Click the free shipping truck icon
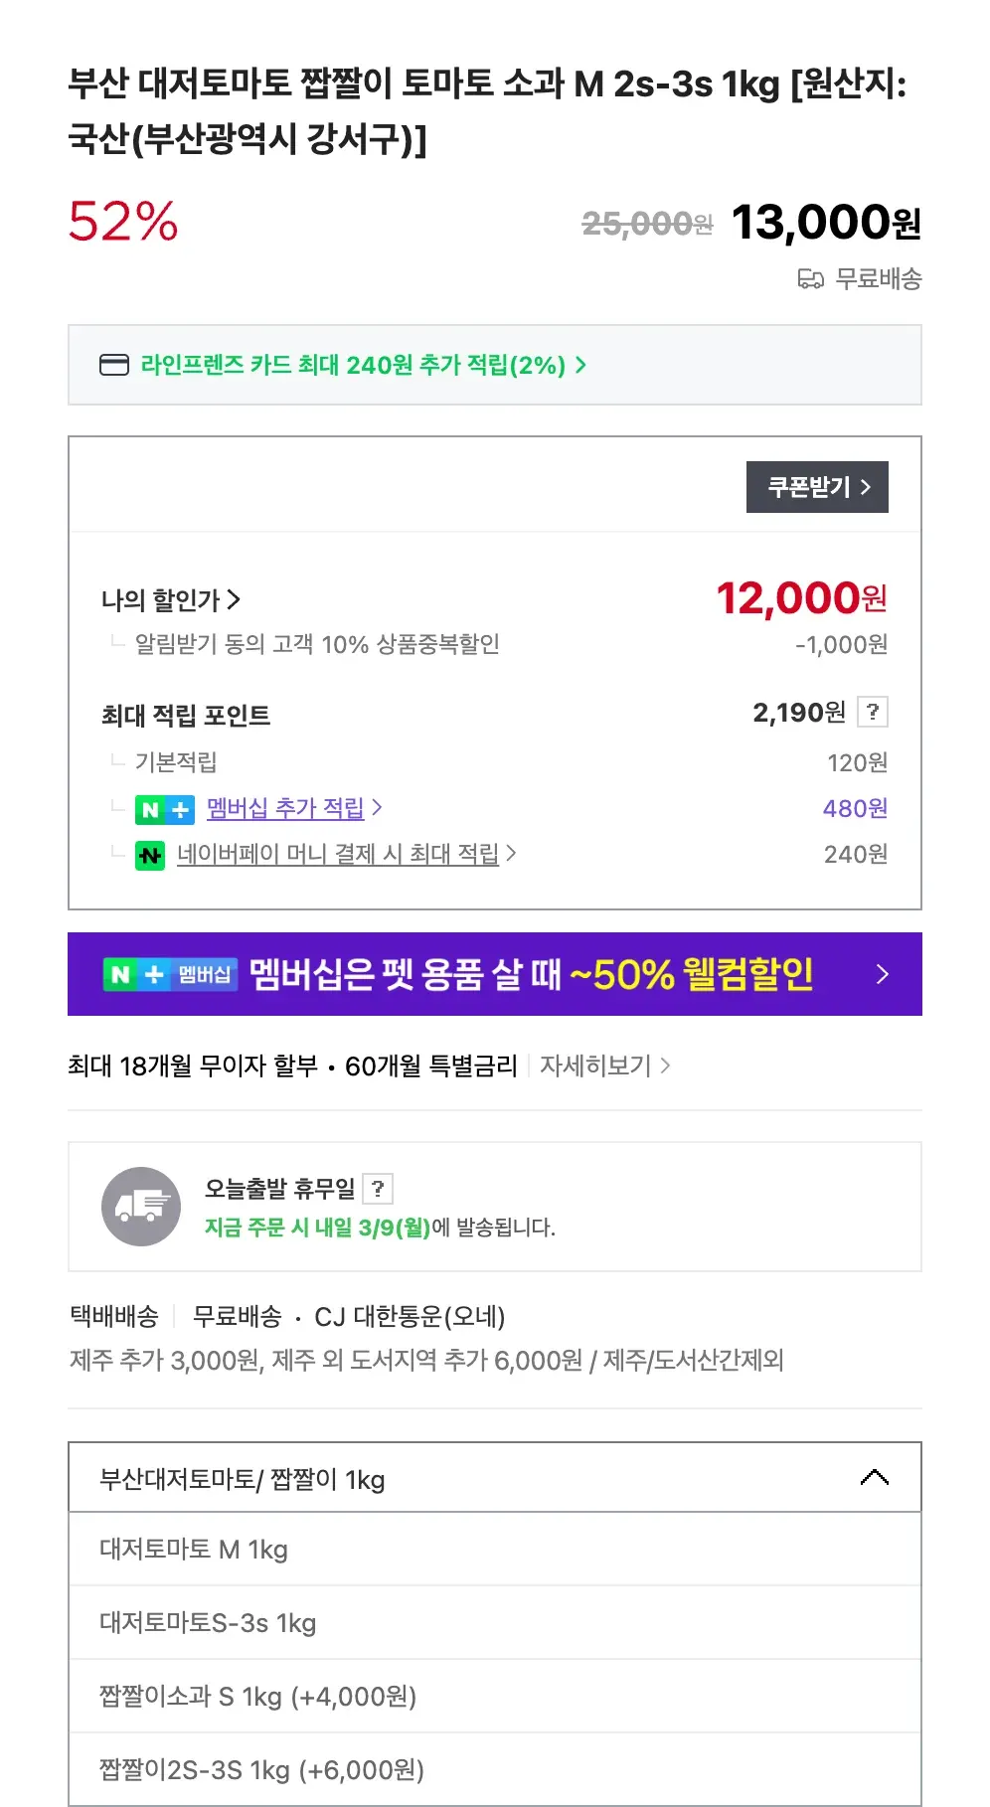Screen dimensions: 990x1807 (x=810, y=279)
